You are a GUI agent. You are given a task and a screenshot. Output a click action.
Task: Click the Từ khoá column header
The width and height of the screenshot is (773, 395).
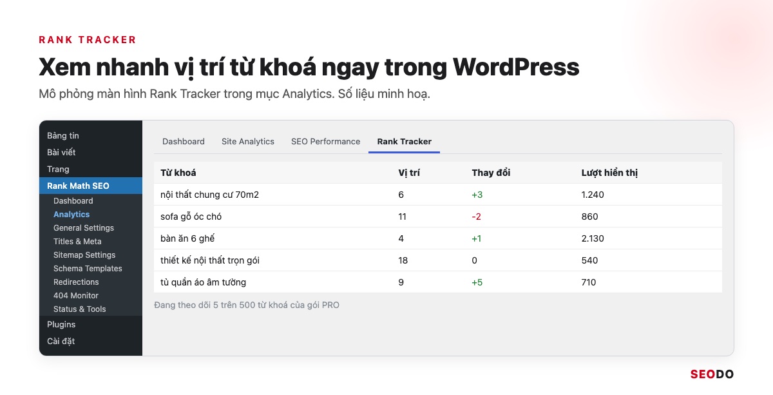click(x=178, y=173)
